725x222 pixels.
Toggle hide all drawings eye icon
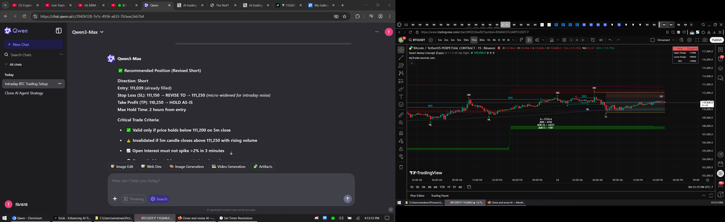[x=401, y=156]
